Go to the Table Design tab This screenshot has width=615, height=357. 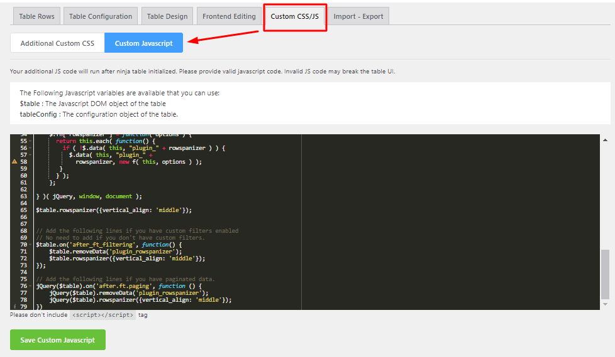(167, 16)
